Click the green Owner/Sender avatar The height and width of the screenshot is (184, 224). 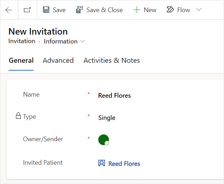click(x=104, y=140)
